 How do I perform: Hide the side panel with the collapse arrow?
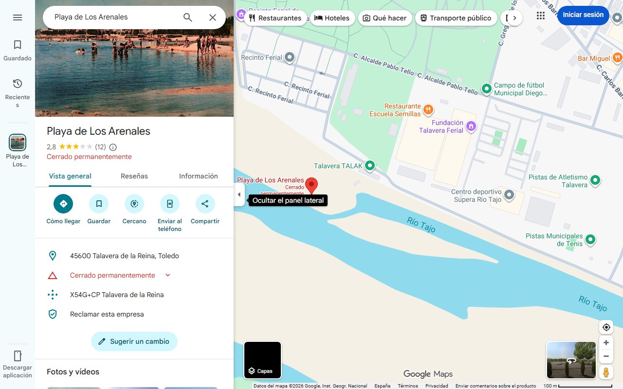(x=239, y=194)
